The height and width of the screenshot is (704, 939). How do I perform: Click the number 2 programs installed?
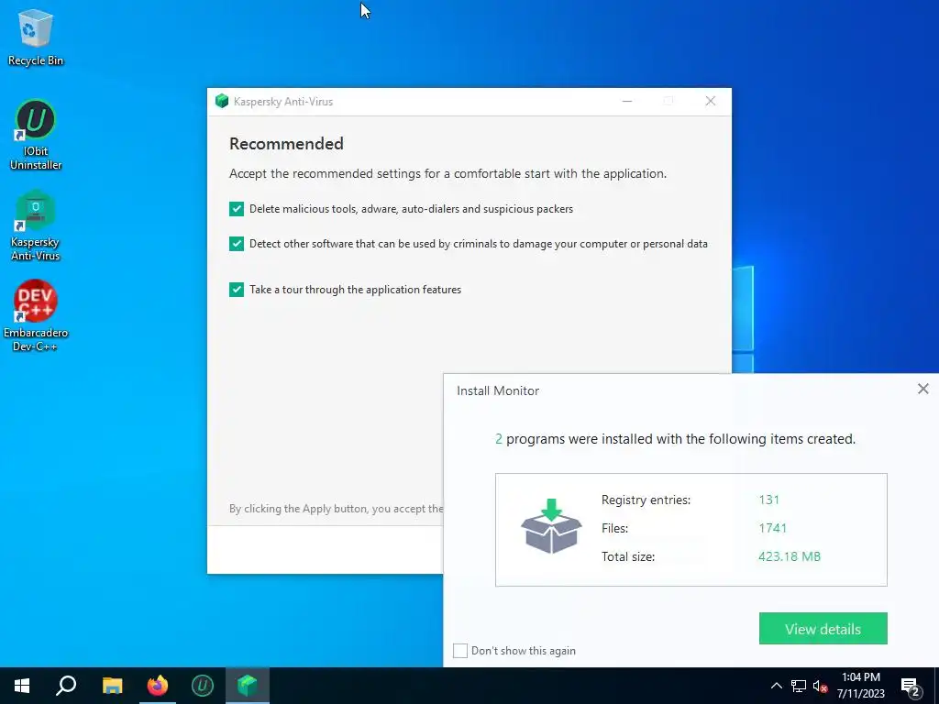pos(498,439)
